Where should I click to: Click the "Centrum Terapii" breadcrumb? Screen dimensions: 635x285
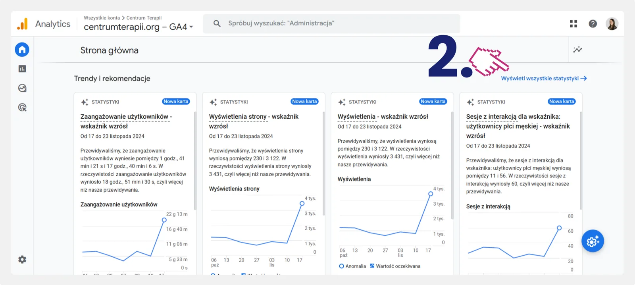point(144,18)
